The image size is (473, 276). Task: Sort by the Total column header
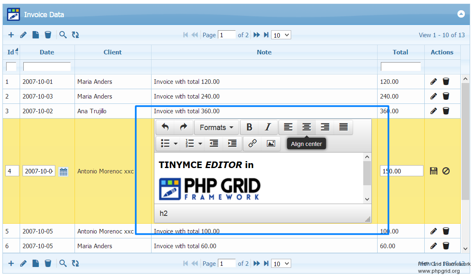(400, 52)
